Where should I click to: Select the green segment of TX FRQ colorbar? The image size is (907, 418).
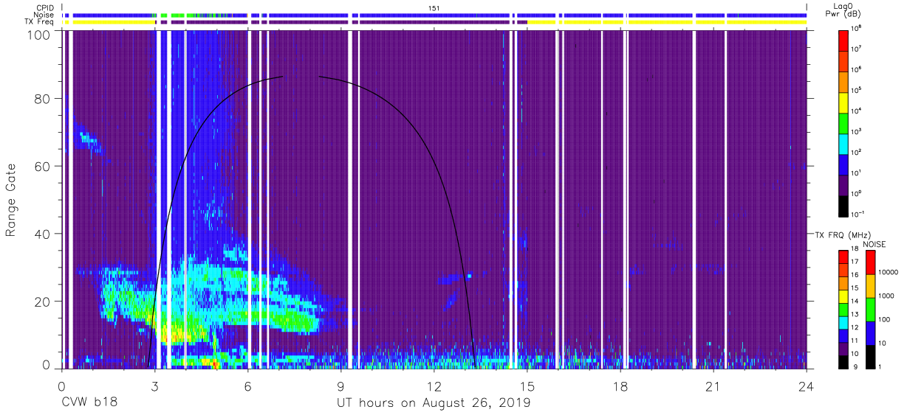[x=843, y=308]
